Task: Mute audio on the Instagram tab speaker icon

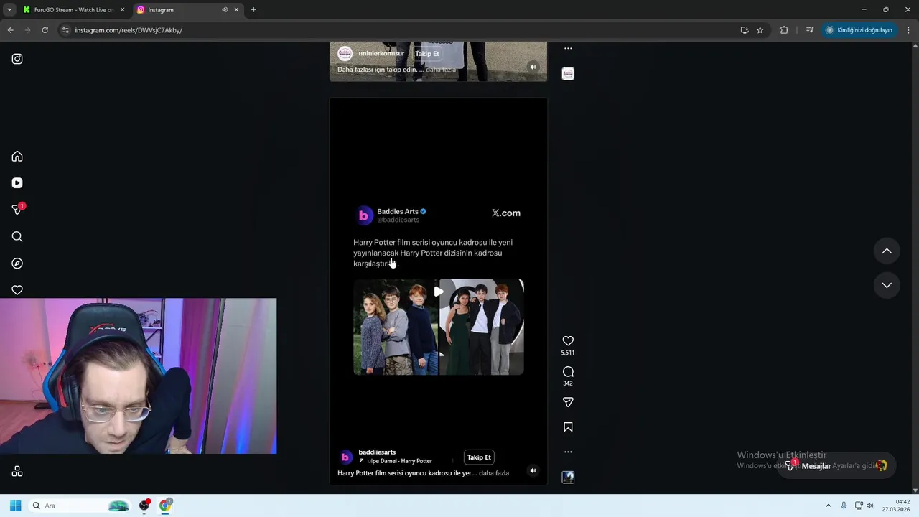Action: (x=225, y=10)
